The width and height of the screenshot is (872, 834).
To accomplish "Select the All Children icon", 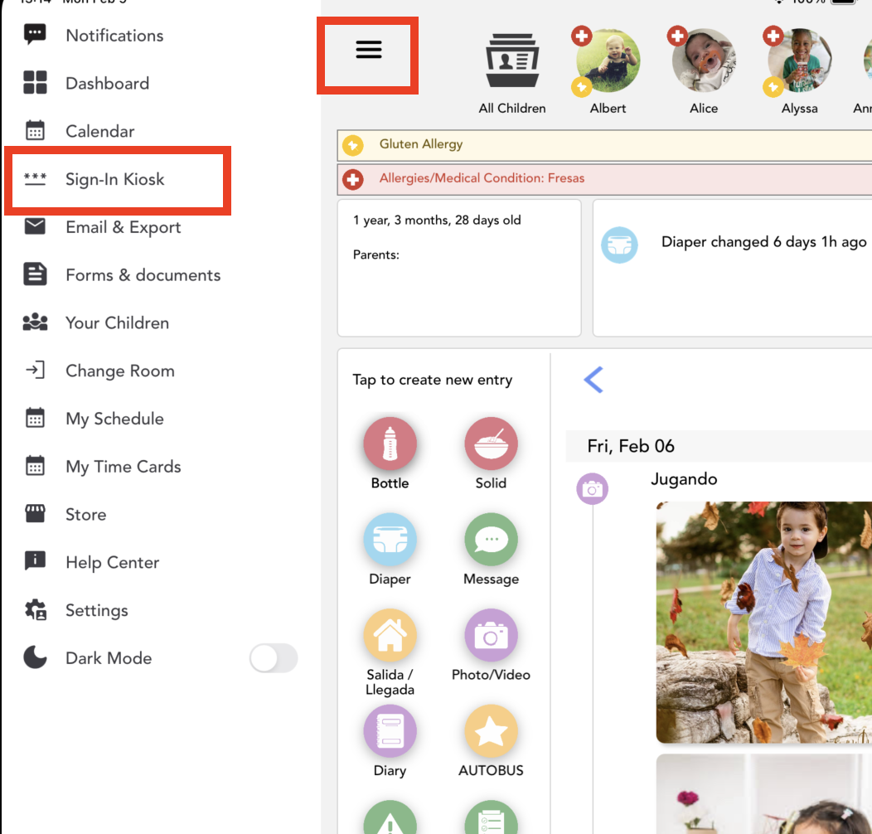I will (x=512, y=61).
